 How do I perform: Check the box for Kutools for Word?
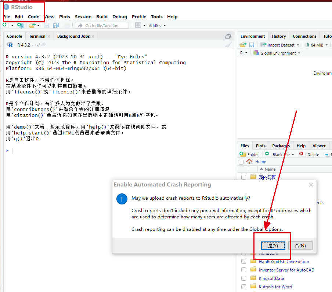[x=244, y=287]
